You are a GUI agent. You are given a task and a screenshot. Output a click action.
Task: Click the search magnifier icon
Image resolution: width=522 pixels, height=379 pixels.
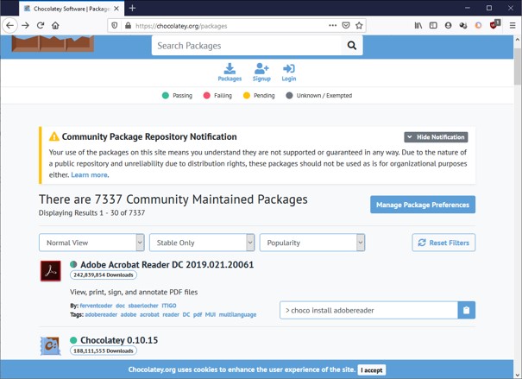[351, 46]
